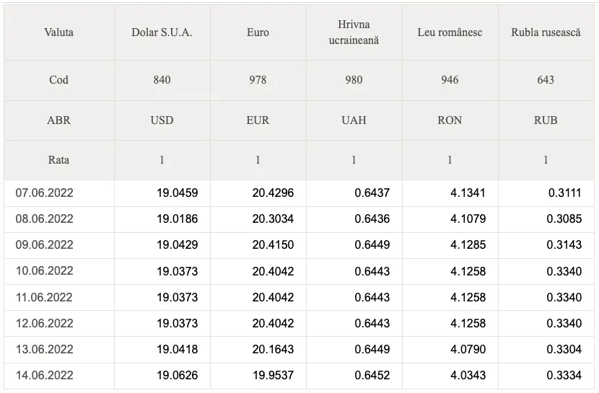Click the EUR abbreviation cell
Viewport: 599px width, 393px height.
[258, 120]
